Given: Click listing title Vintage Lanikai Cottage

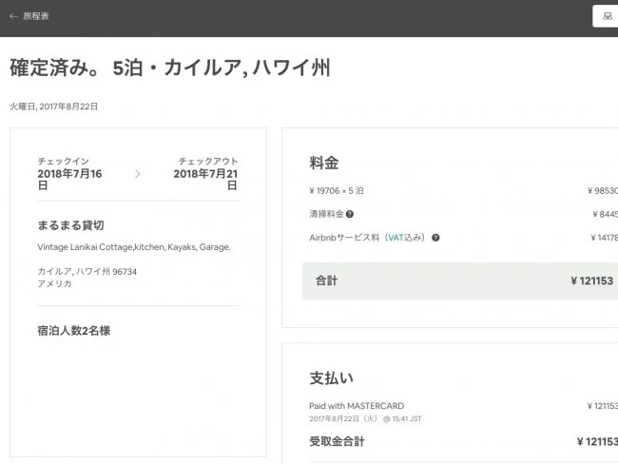Looking at the screenshot, I should 134,247.
